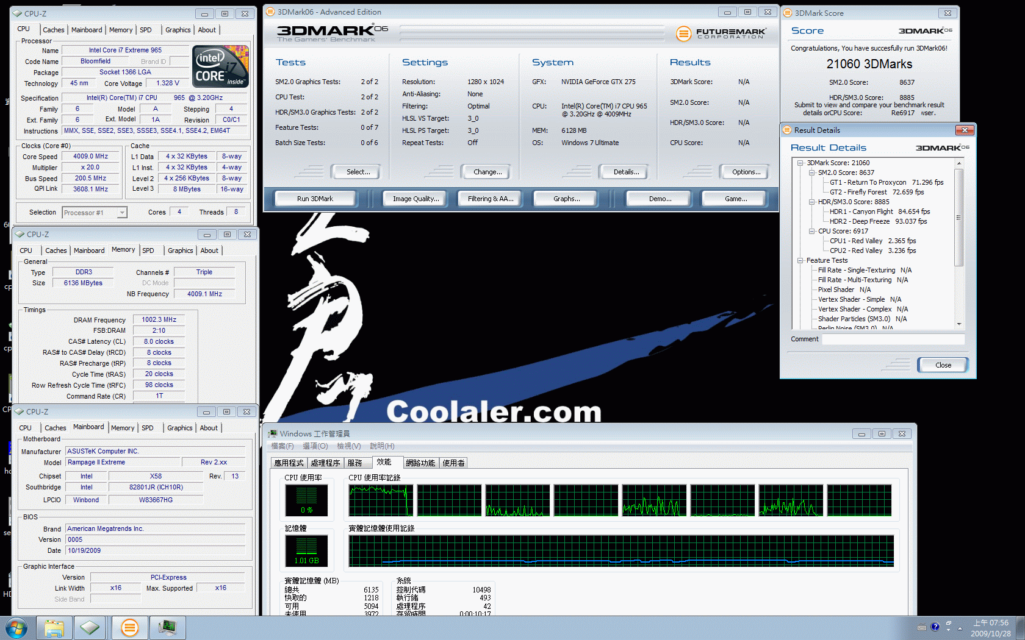This screenshot has width=1025, height=640.
Task: Collapse the CPU Score: 6917 node
Action: [x=812, y=231]
